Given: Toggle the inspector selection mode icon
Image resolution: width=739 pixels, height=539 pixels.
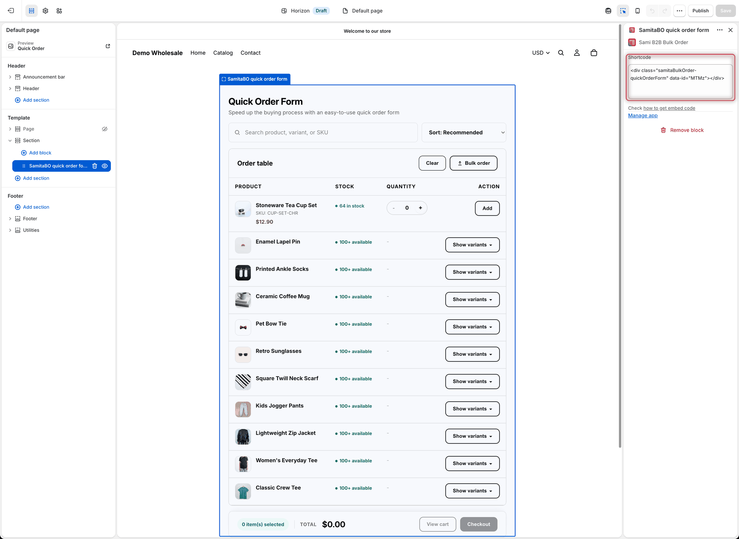Looking at the screenshot, I should 623,11.
